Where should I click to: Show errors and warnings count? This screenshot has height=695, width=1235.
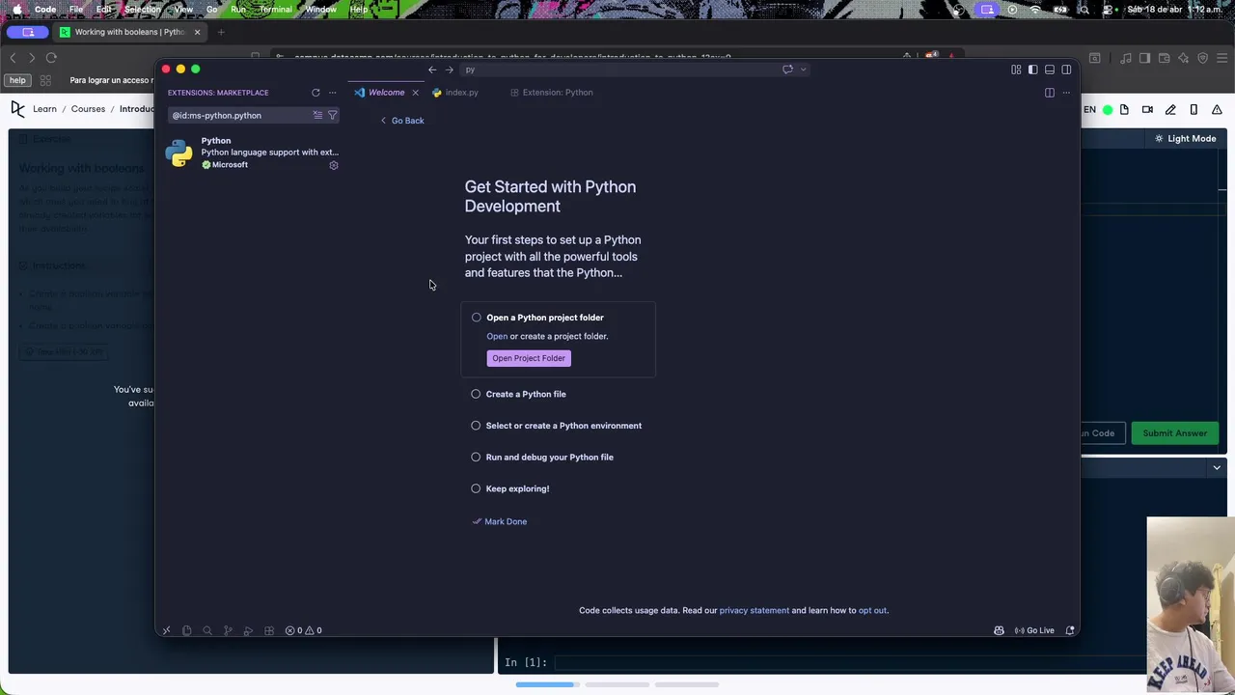(303, 630)
